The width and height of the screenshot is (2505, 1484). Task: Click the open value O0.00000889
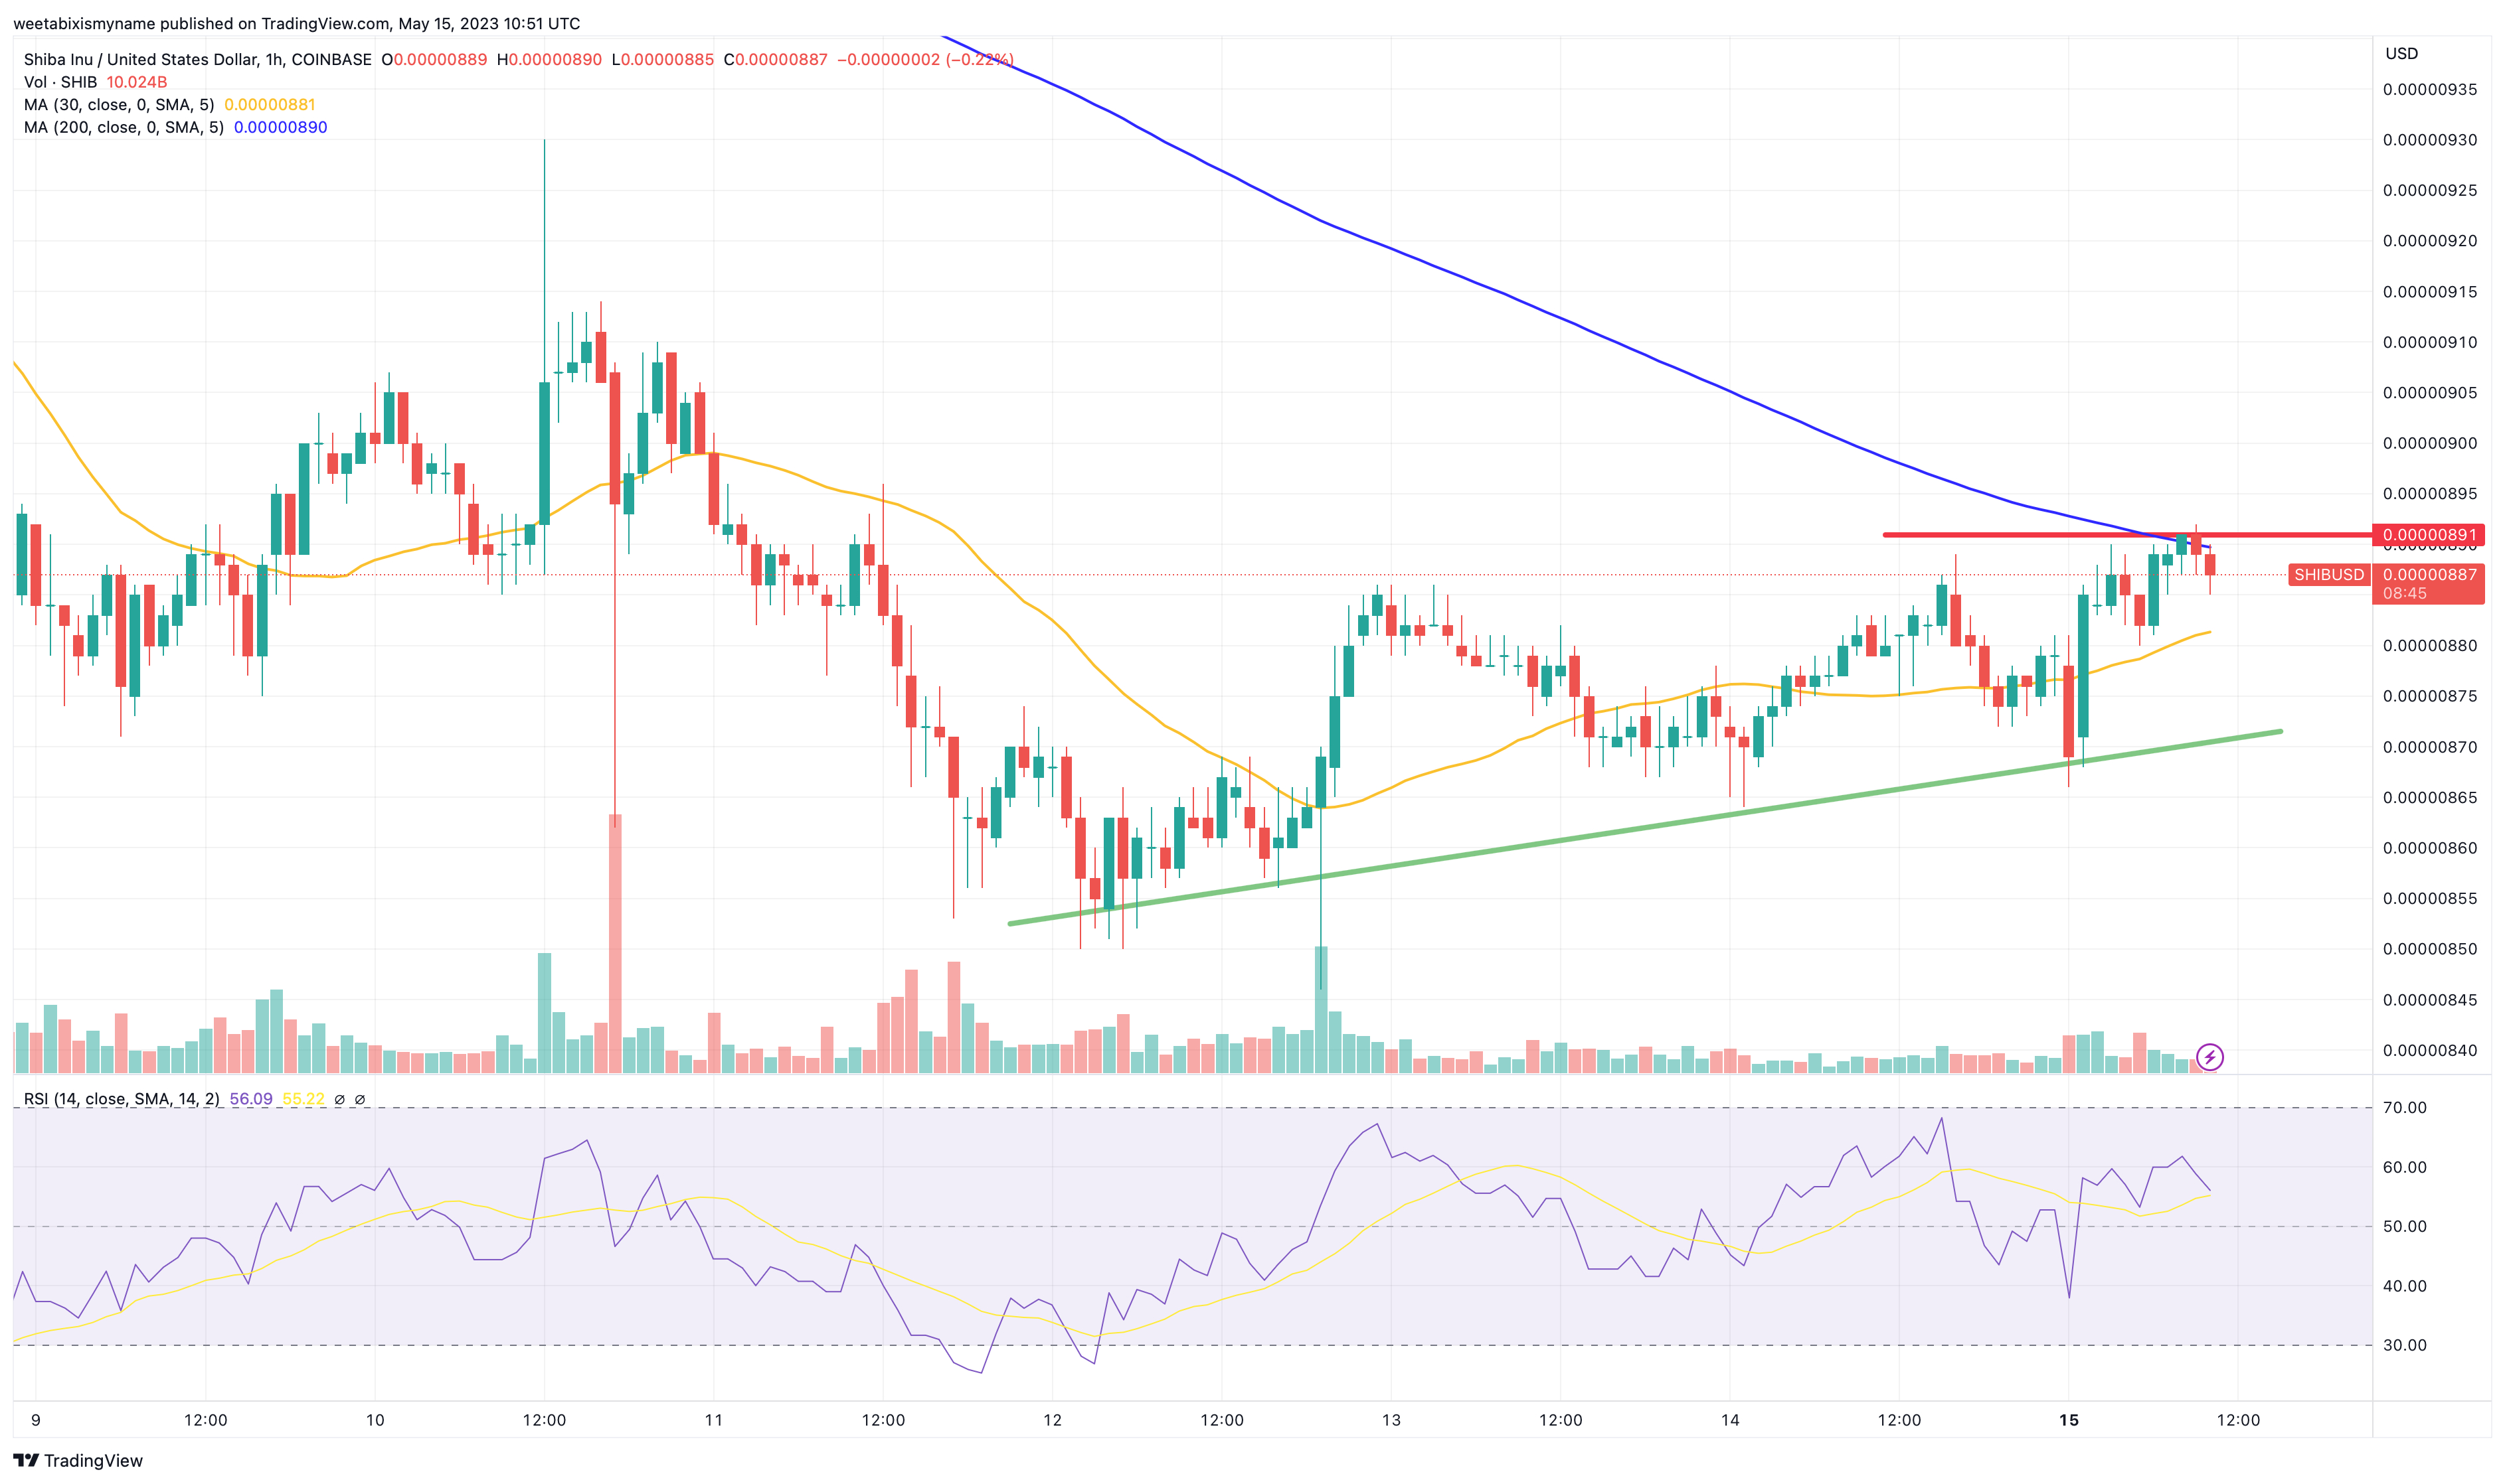pyautogui.click(x=434, y=59)
